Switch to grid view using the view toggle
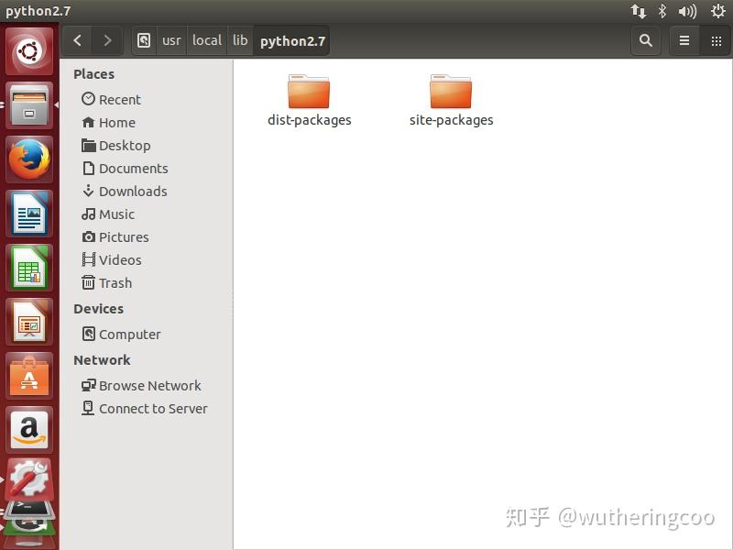The image size is (733, 550). pyautogui.click(x=717, y=40)
